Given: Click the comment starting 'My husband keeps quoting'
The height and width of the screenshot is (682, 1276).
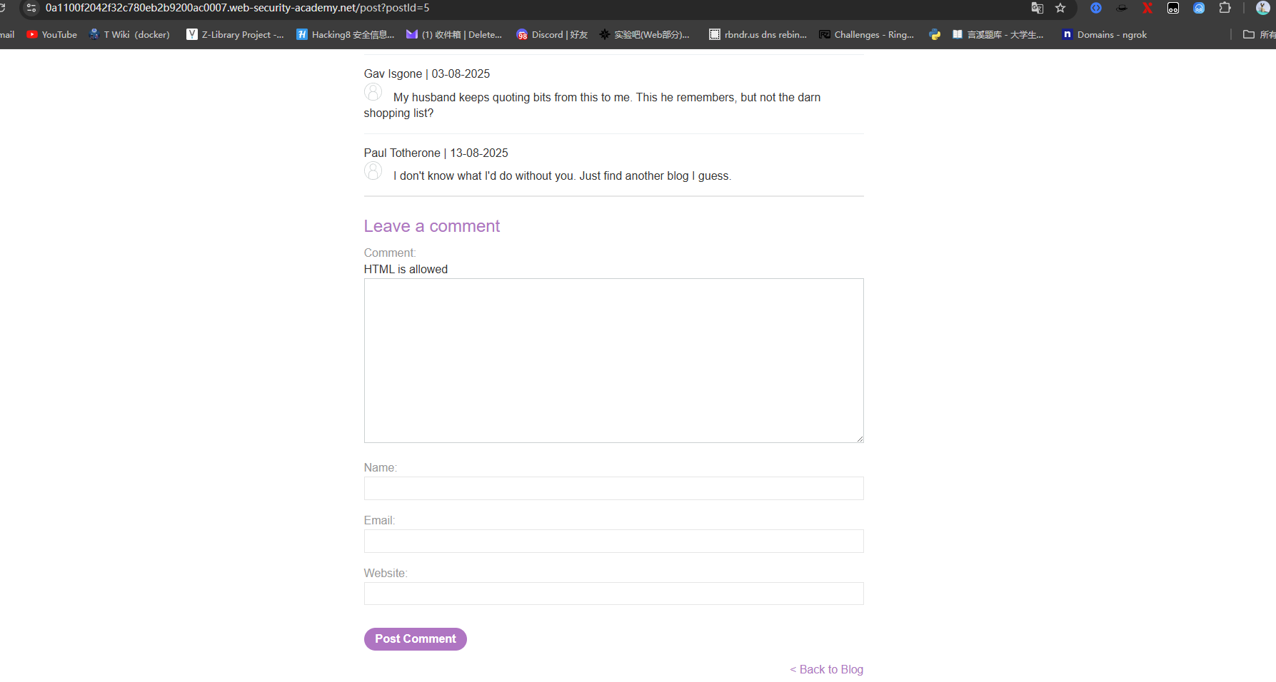Looking at the screenshot, I should point(592,105).
